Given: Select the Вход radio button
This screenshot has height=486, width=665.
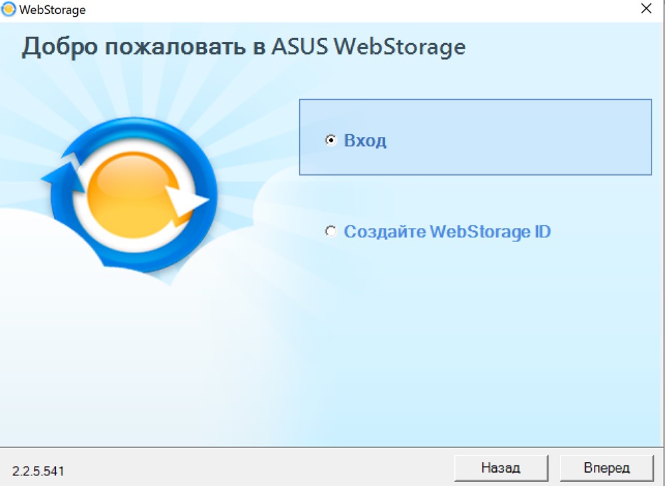Looking at the screenshot, I should (331, 140).
